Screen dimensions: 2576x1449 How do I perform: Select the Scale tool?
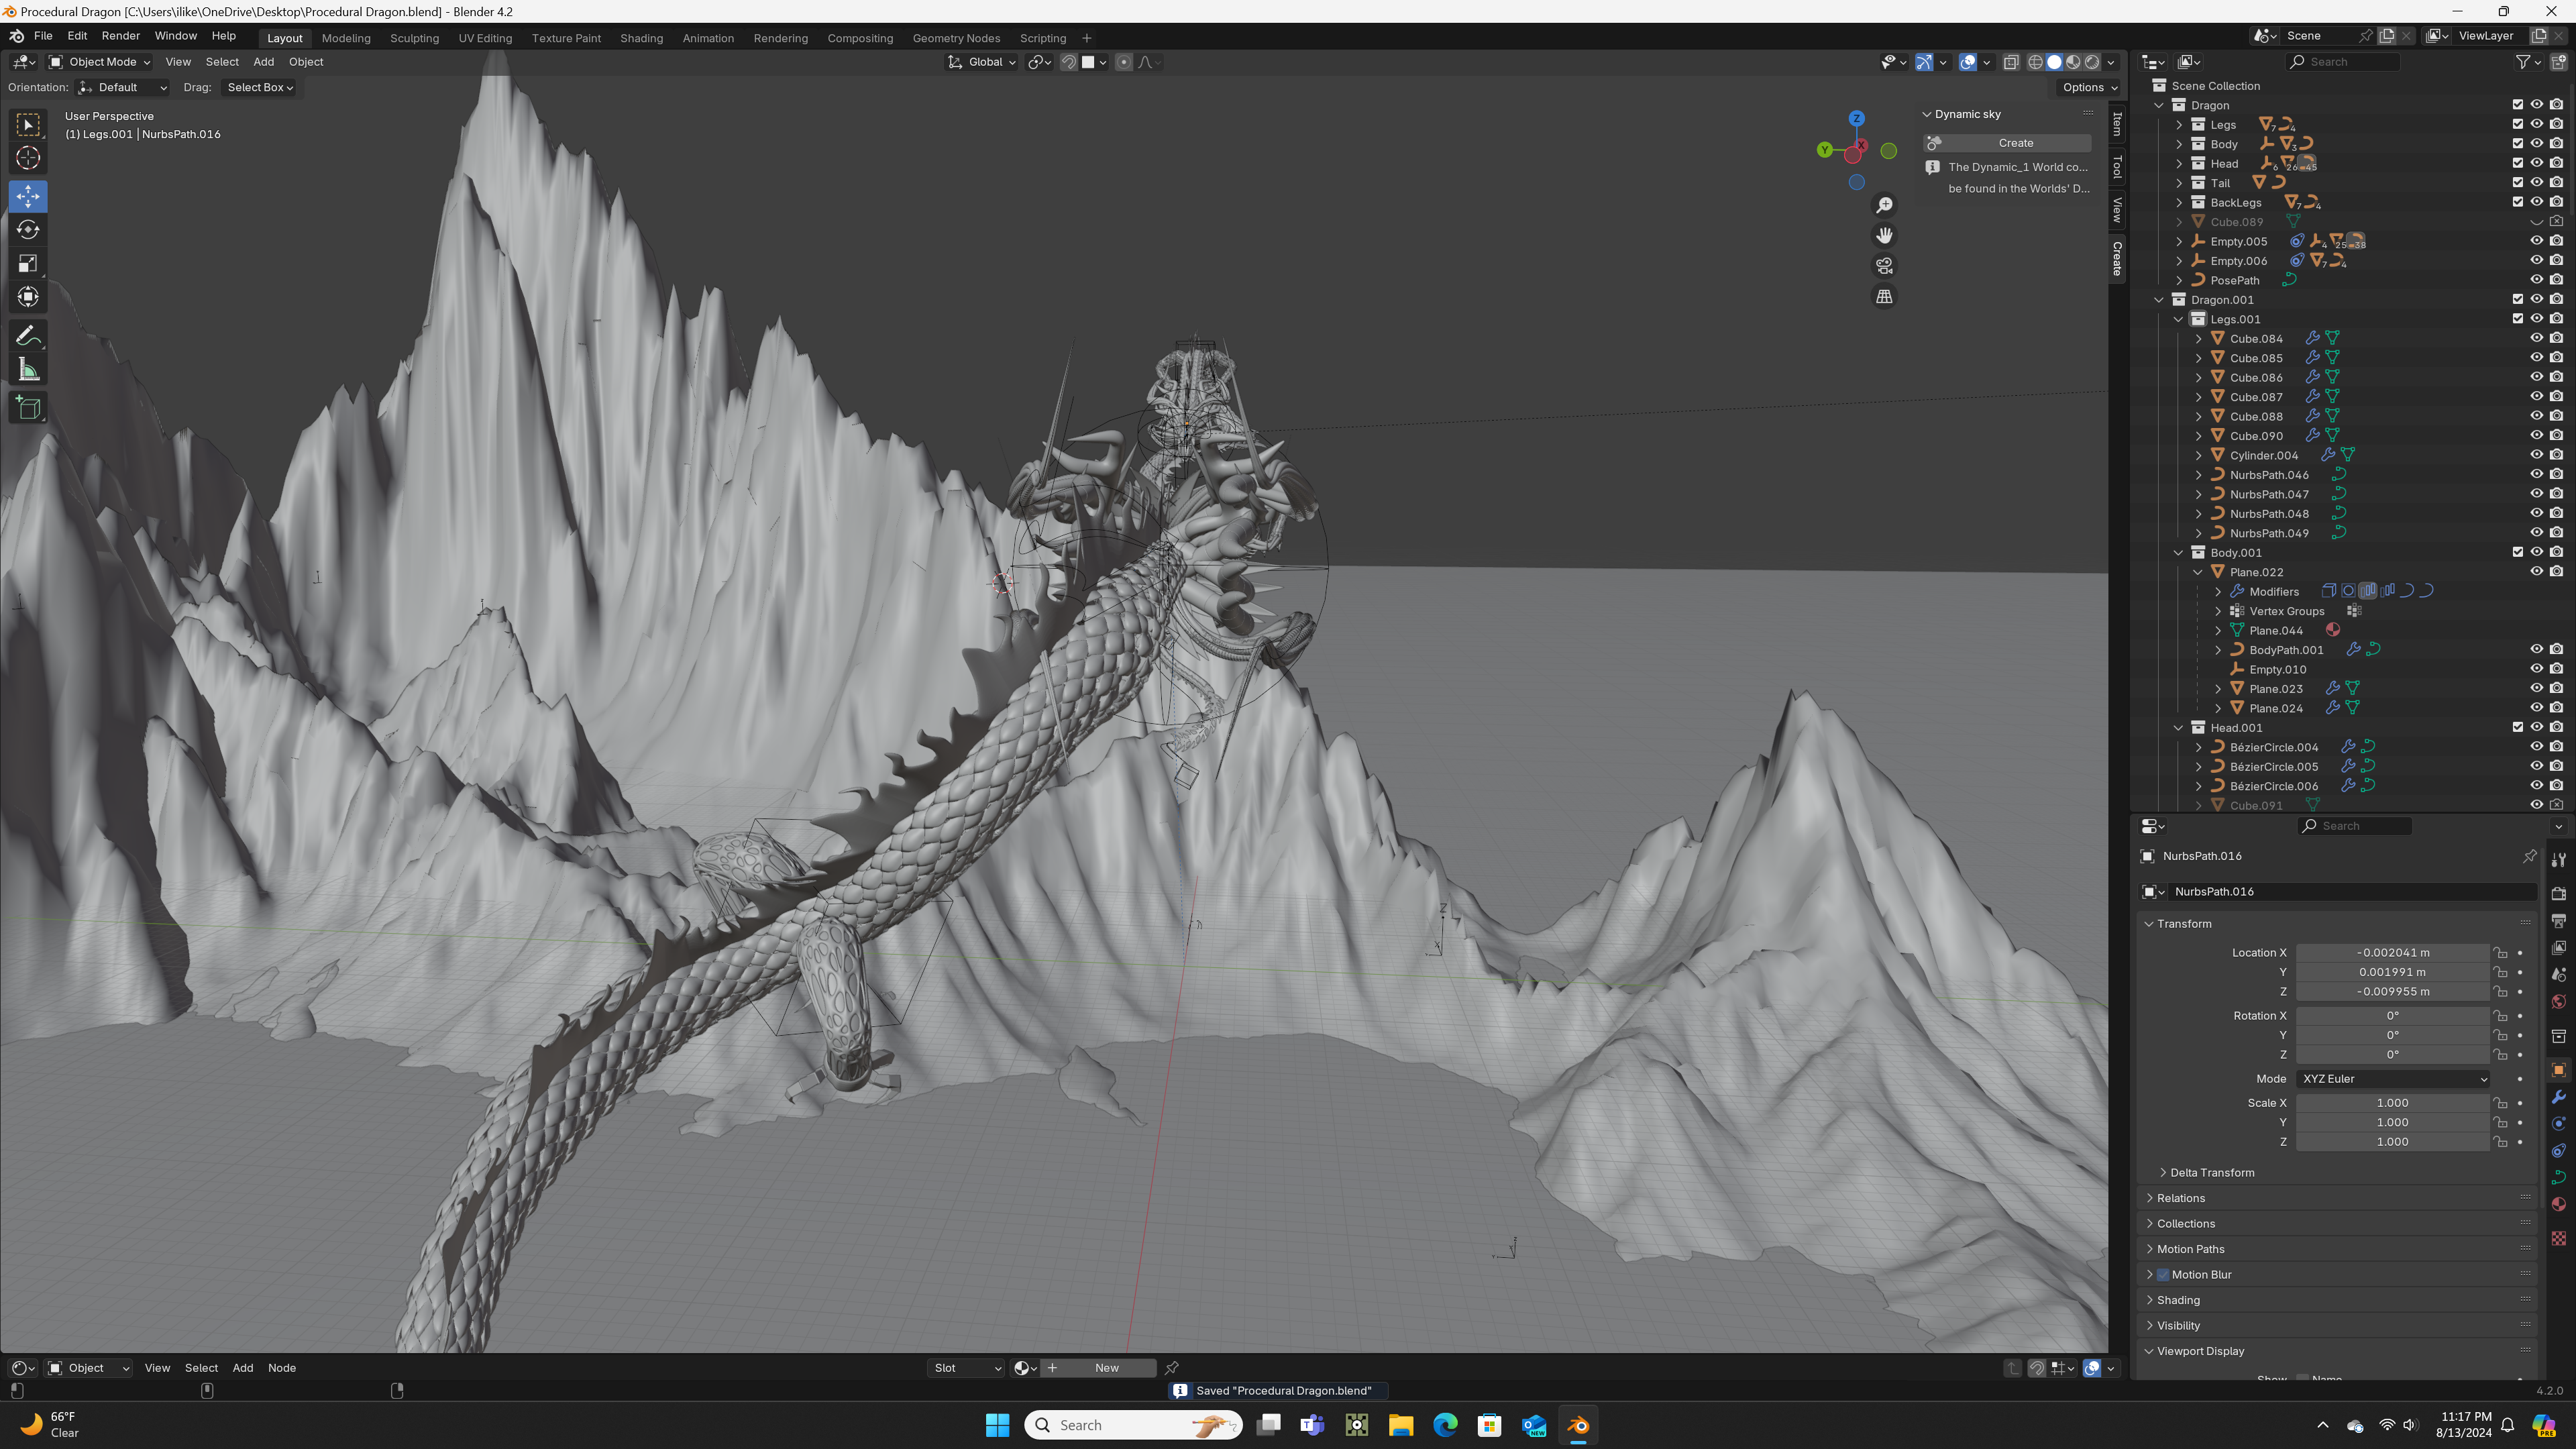28,264
